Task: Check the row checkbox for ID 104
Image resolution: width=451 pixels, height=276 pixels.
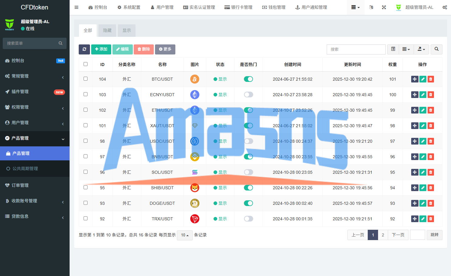Action: 85,79
